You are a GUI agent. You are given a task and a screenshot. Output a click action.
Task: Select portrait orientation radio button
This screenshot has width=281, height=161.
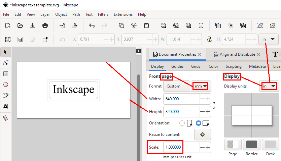(182, 123)
